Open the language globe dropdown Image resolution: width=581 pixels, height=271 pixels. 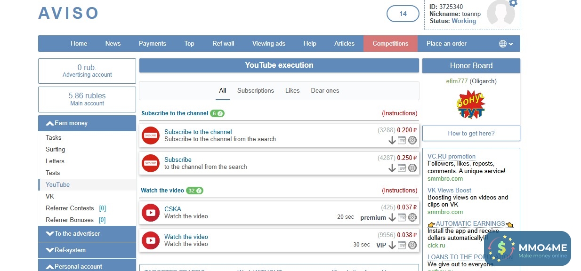[506, 44]
